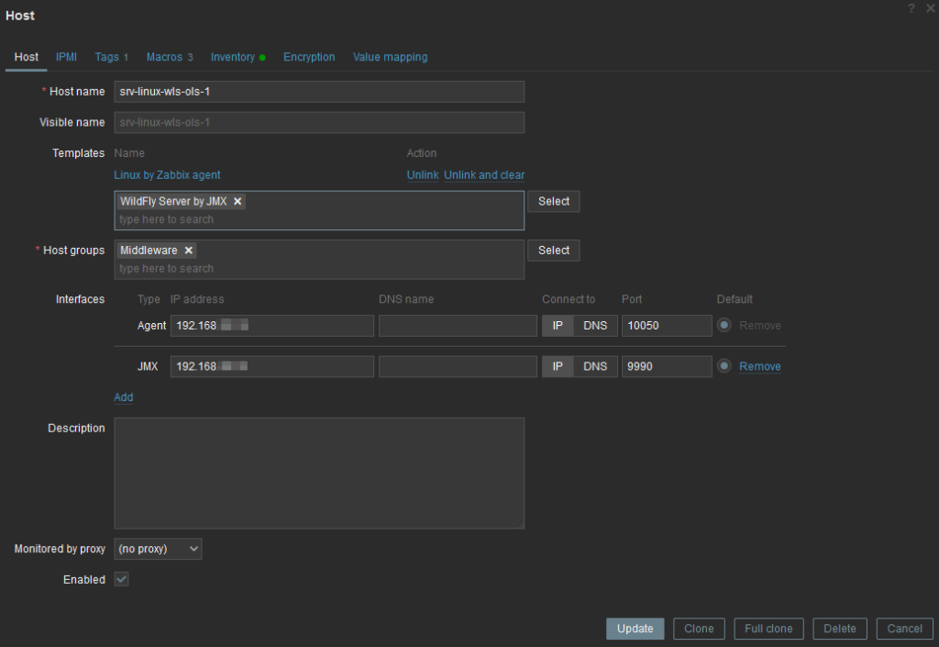This screenshot has height=647, width=939.
Task: Click Add to create new interface
Action: [124, 397]
